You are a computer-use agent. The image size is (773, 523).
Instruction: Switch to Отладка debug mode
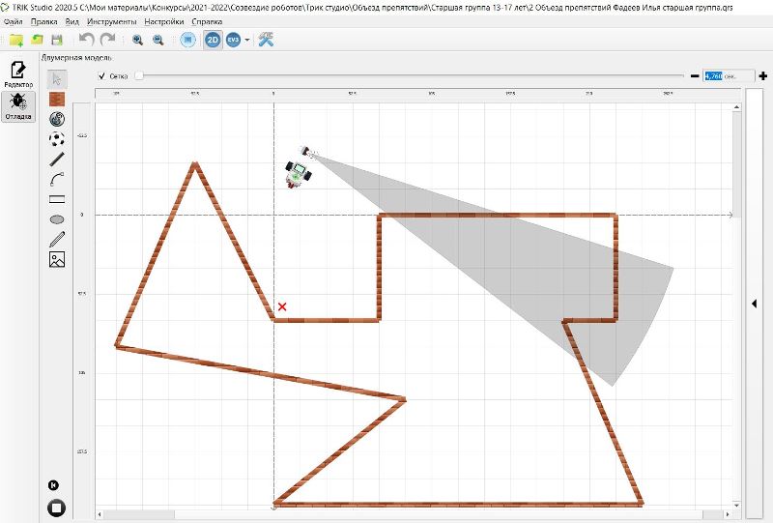tap(18, 106)
